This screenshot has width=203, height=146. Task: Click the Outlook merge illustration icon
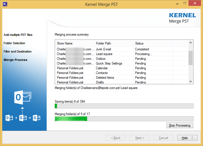(x=23, y=106)
